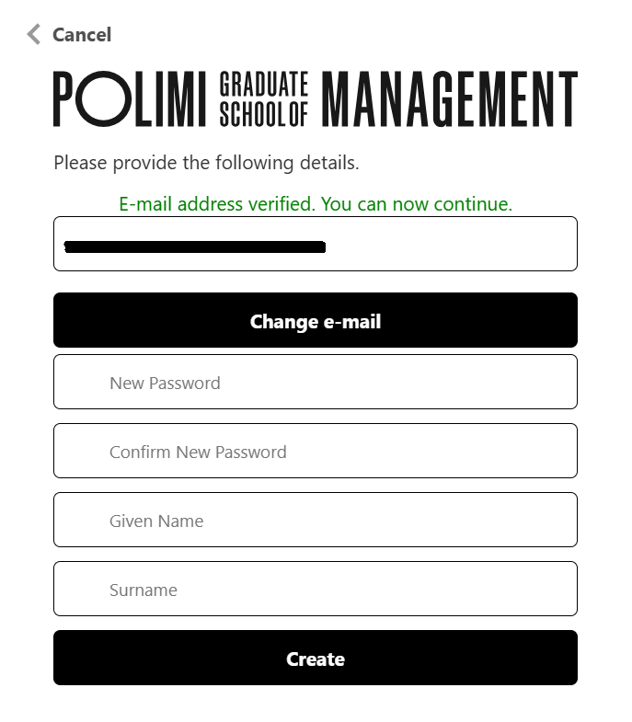Select the Given Name input
Screen dimensions: 632x722
point(316,520)
